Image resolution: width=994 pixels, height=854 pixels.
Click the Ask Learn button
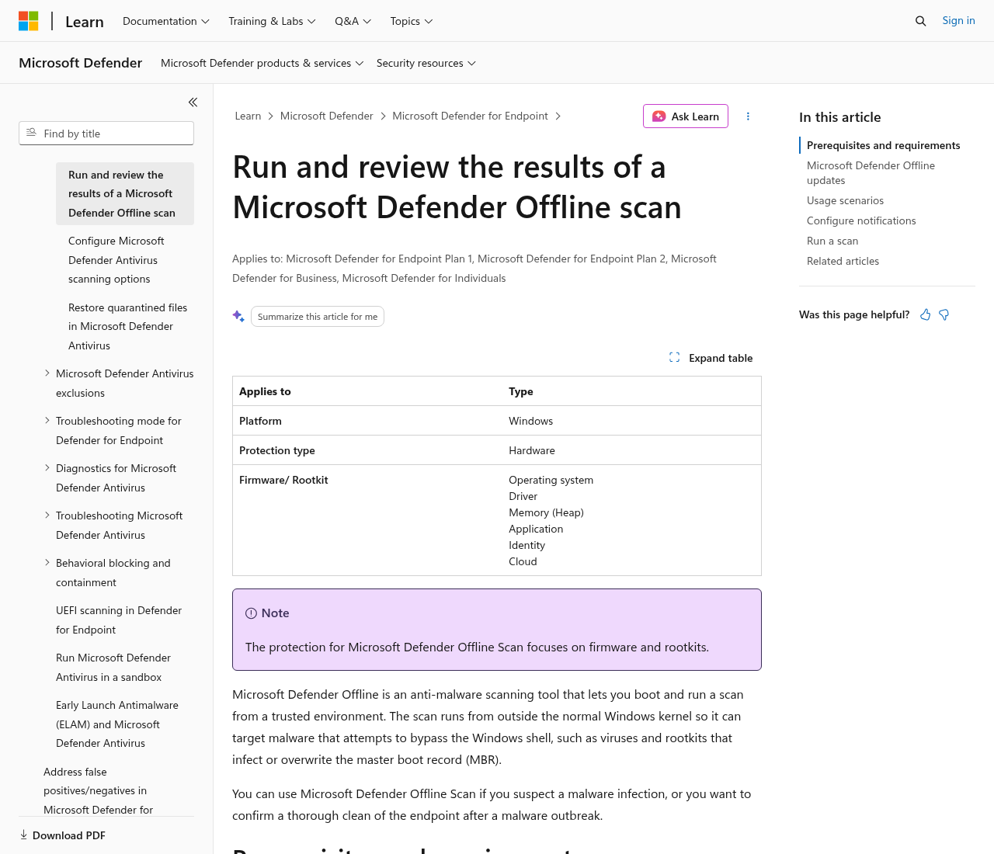pyautogui.click(x=686, y=116)
